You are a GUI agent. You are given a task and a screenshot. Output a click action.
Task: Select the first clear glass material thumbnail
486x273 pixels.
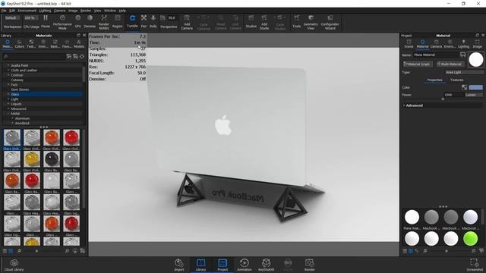12,138
